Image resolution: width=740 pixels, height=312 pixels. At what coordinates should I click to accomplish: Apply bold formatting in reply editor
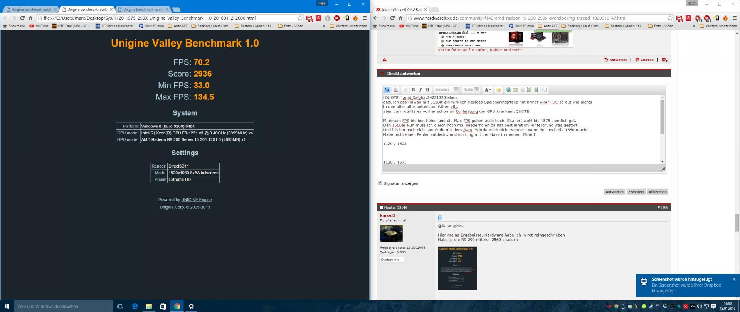click(x=413, y=90)
